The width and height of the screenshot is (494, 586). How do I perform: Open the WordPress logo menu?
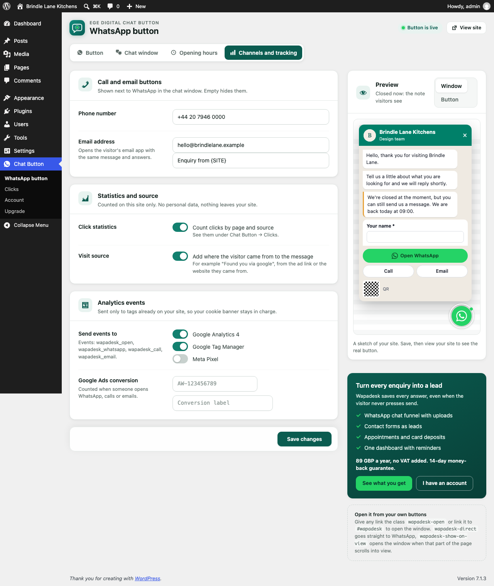click(x=7, y=6)
